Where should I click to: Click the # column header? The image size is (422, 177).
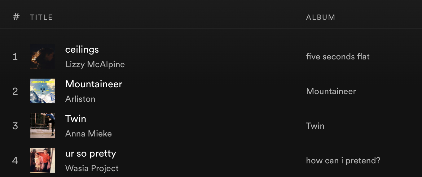point(16,17)
